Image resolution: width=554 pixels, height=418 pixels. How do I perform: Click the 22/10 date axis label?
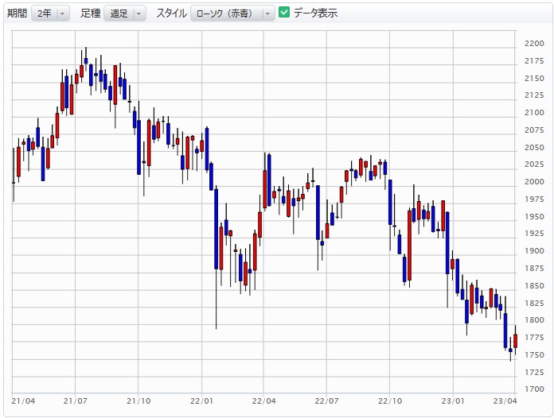click(x=390, y=401)
